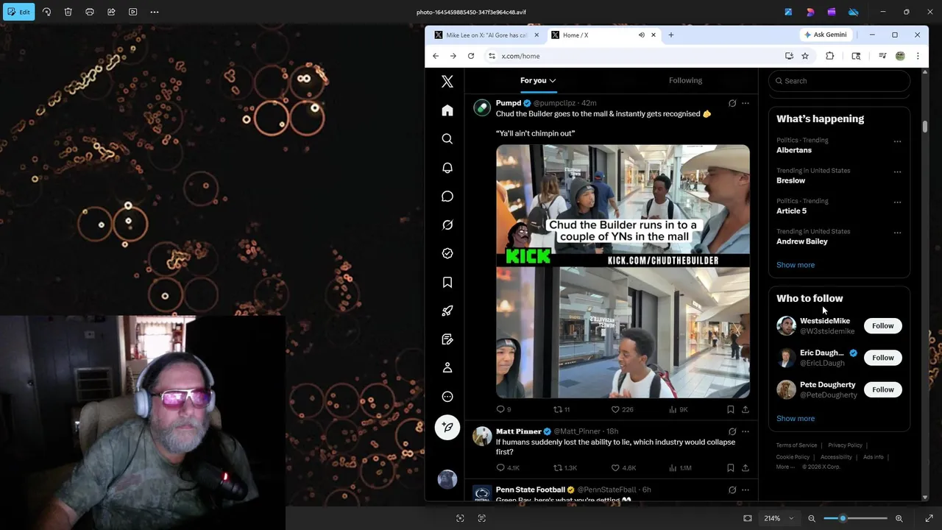942x530 pixels.
Task: Click the X logo in sidebar
Action: pos(447,82)
